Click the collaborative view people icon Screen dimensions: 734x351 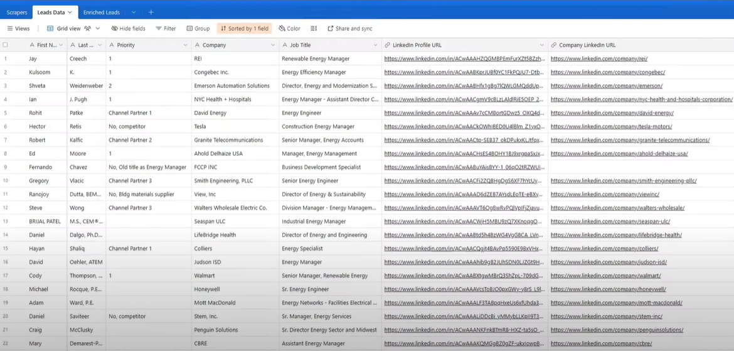point(88,29)
